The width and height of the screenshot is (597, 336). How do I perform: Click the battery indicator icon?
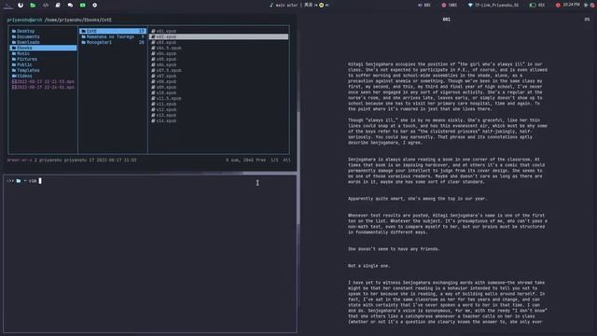[x=533, y=5]
